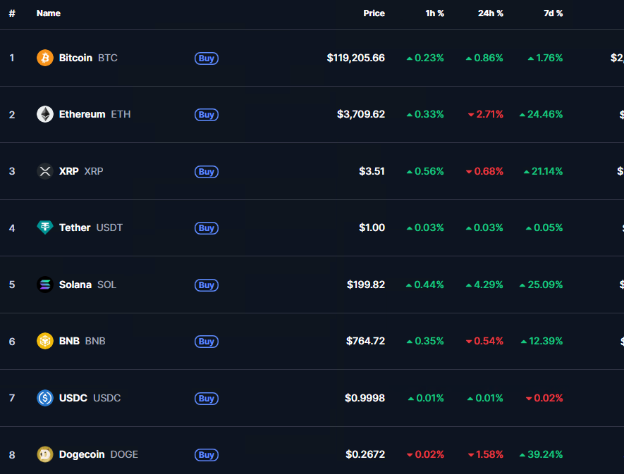The image size is (624, 474).
Task: Click the green up arrow next to Bitcoin's 1h change
Action: coord(410,58)
